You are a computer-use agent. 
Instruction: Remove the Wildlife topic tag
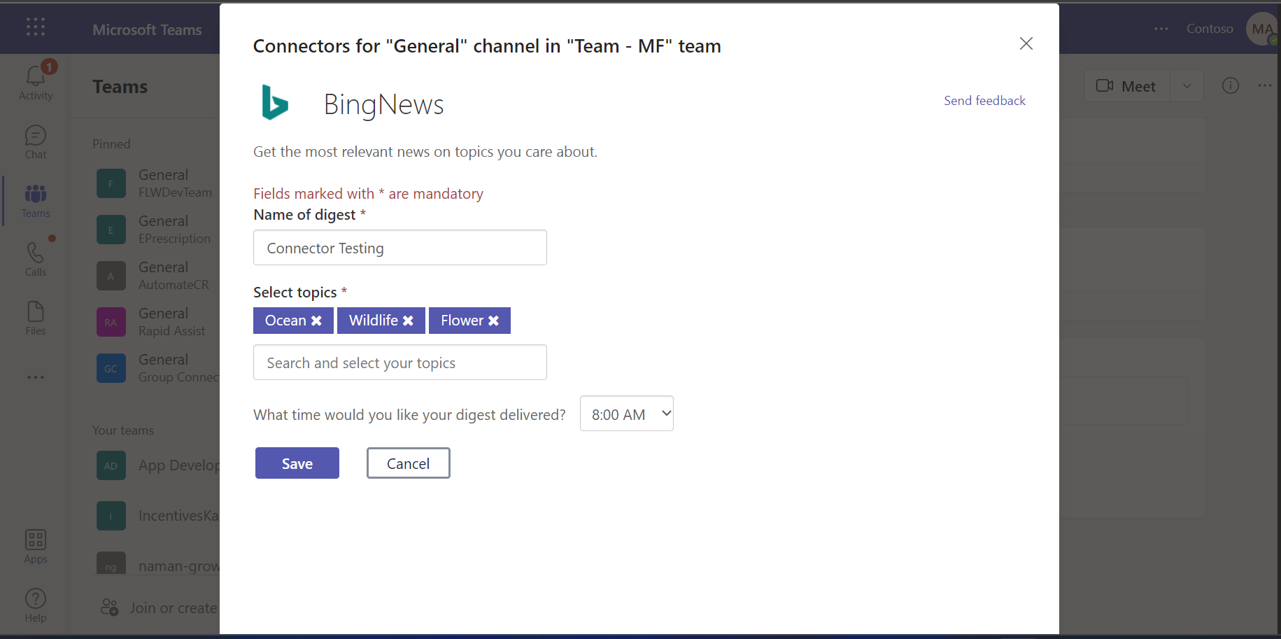pos(408,321)
